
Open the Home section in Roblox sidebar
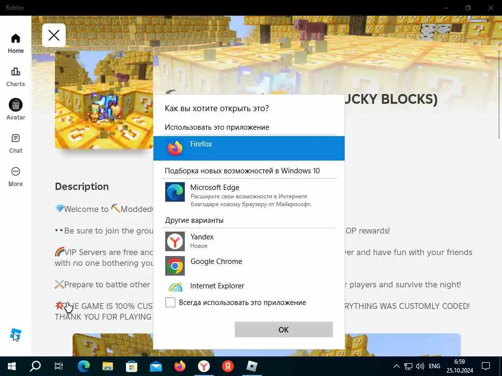[15, 44]
